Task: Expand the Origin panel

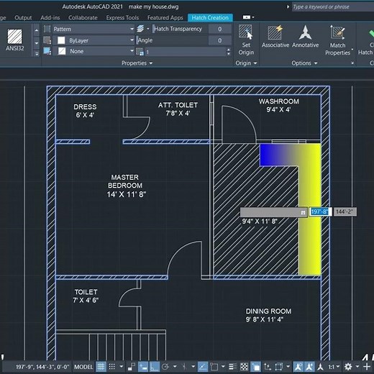Action: [246, 63]
